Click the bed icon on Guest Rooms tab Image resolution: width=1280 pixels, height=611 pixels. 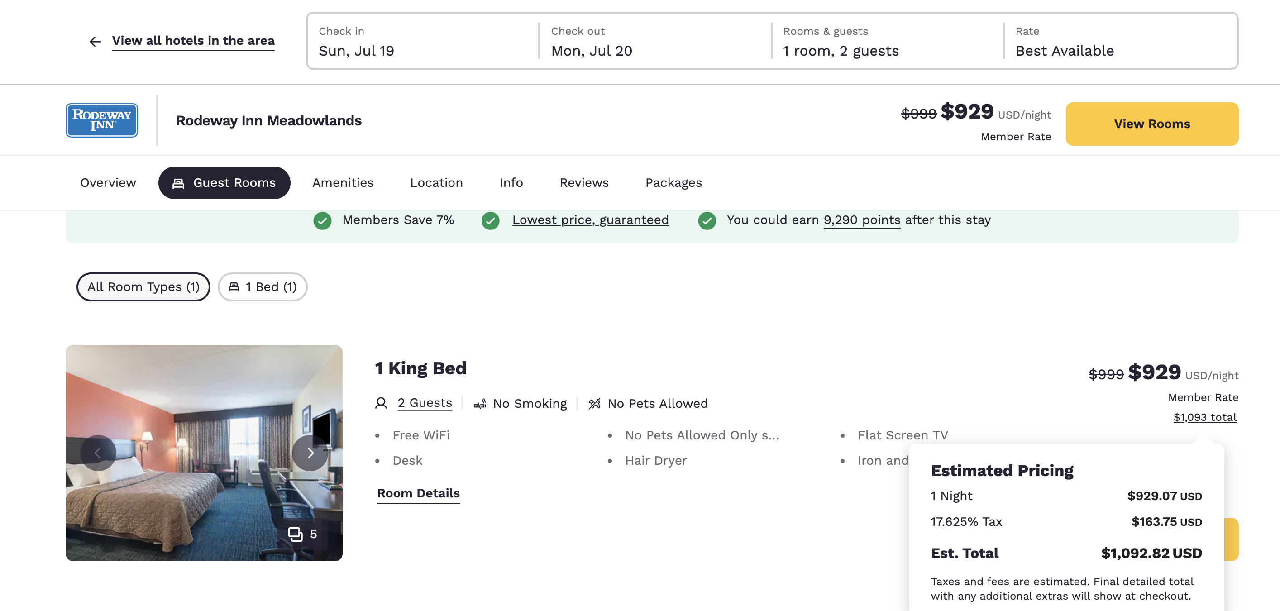178,182
